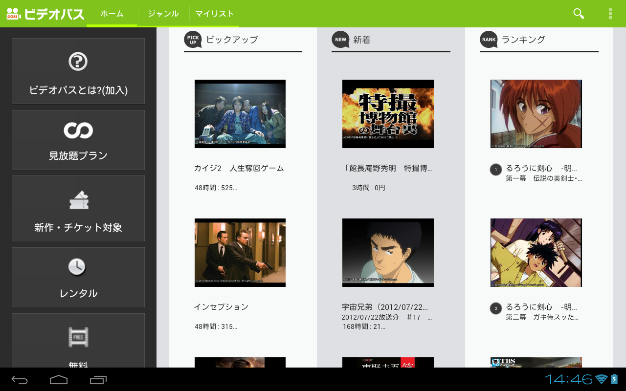Click the clock icon for レンタル
The image size is (626, 391).
(77, 267)
